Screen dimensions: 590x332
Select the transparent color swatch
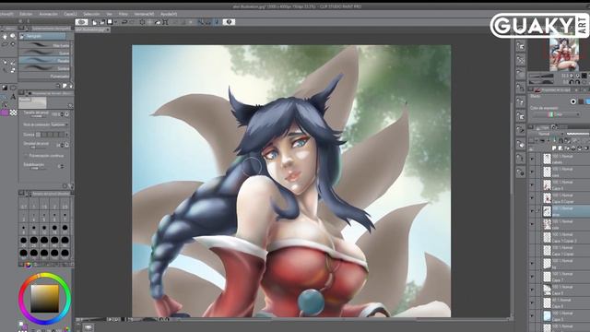coord(13,113)
